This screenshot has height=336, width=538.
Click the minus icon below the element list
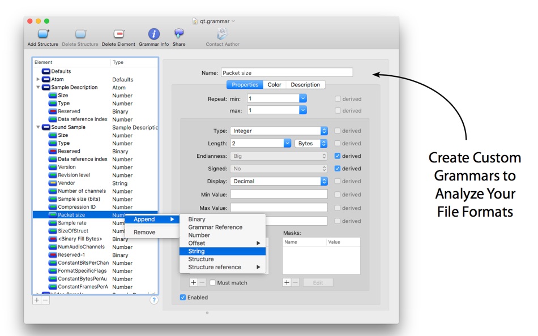click(x=45, y=300)
